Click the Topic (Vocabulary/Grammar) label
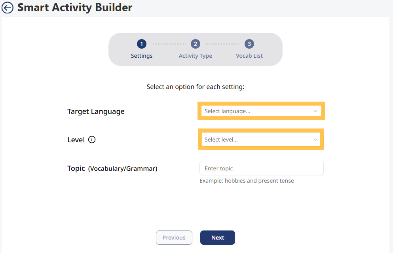 [112, 168]
